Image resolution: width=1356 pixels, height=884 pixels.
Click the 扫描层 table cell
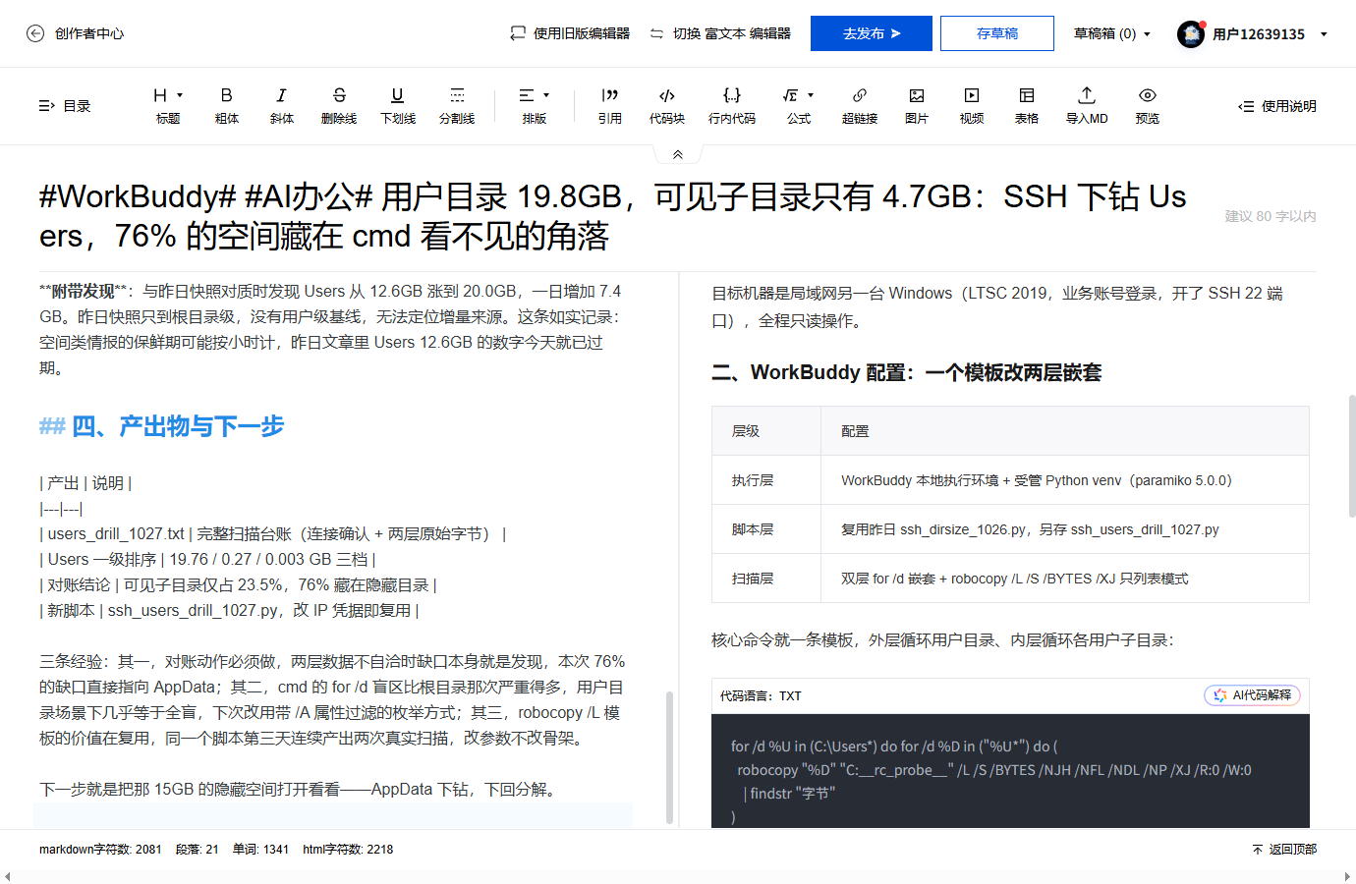click(x=766, y=579)
